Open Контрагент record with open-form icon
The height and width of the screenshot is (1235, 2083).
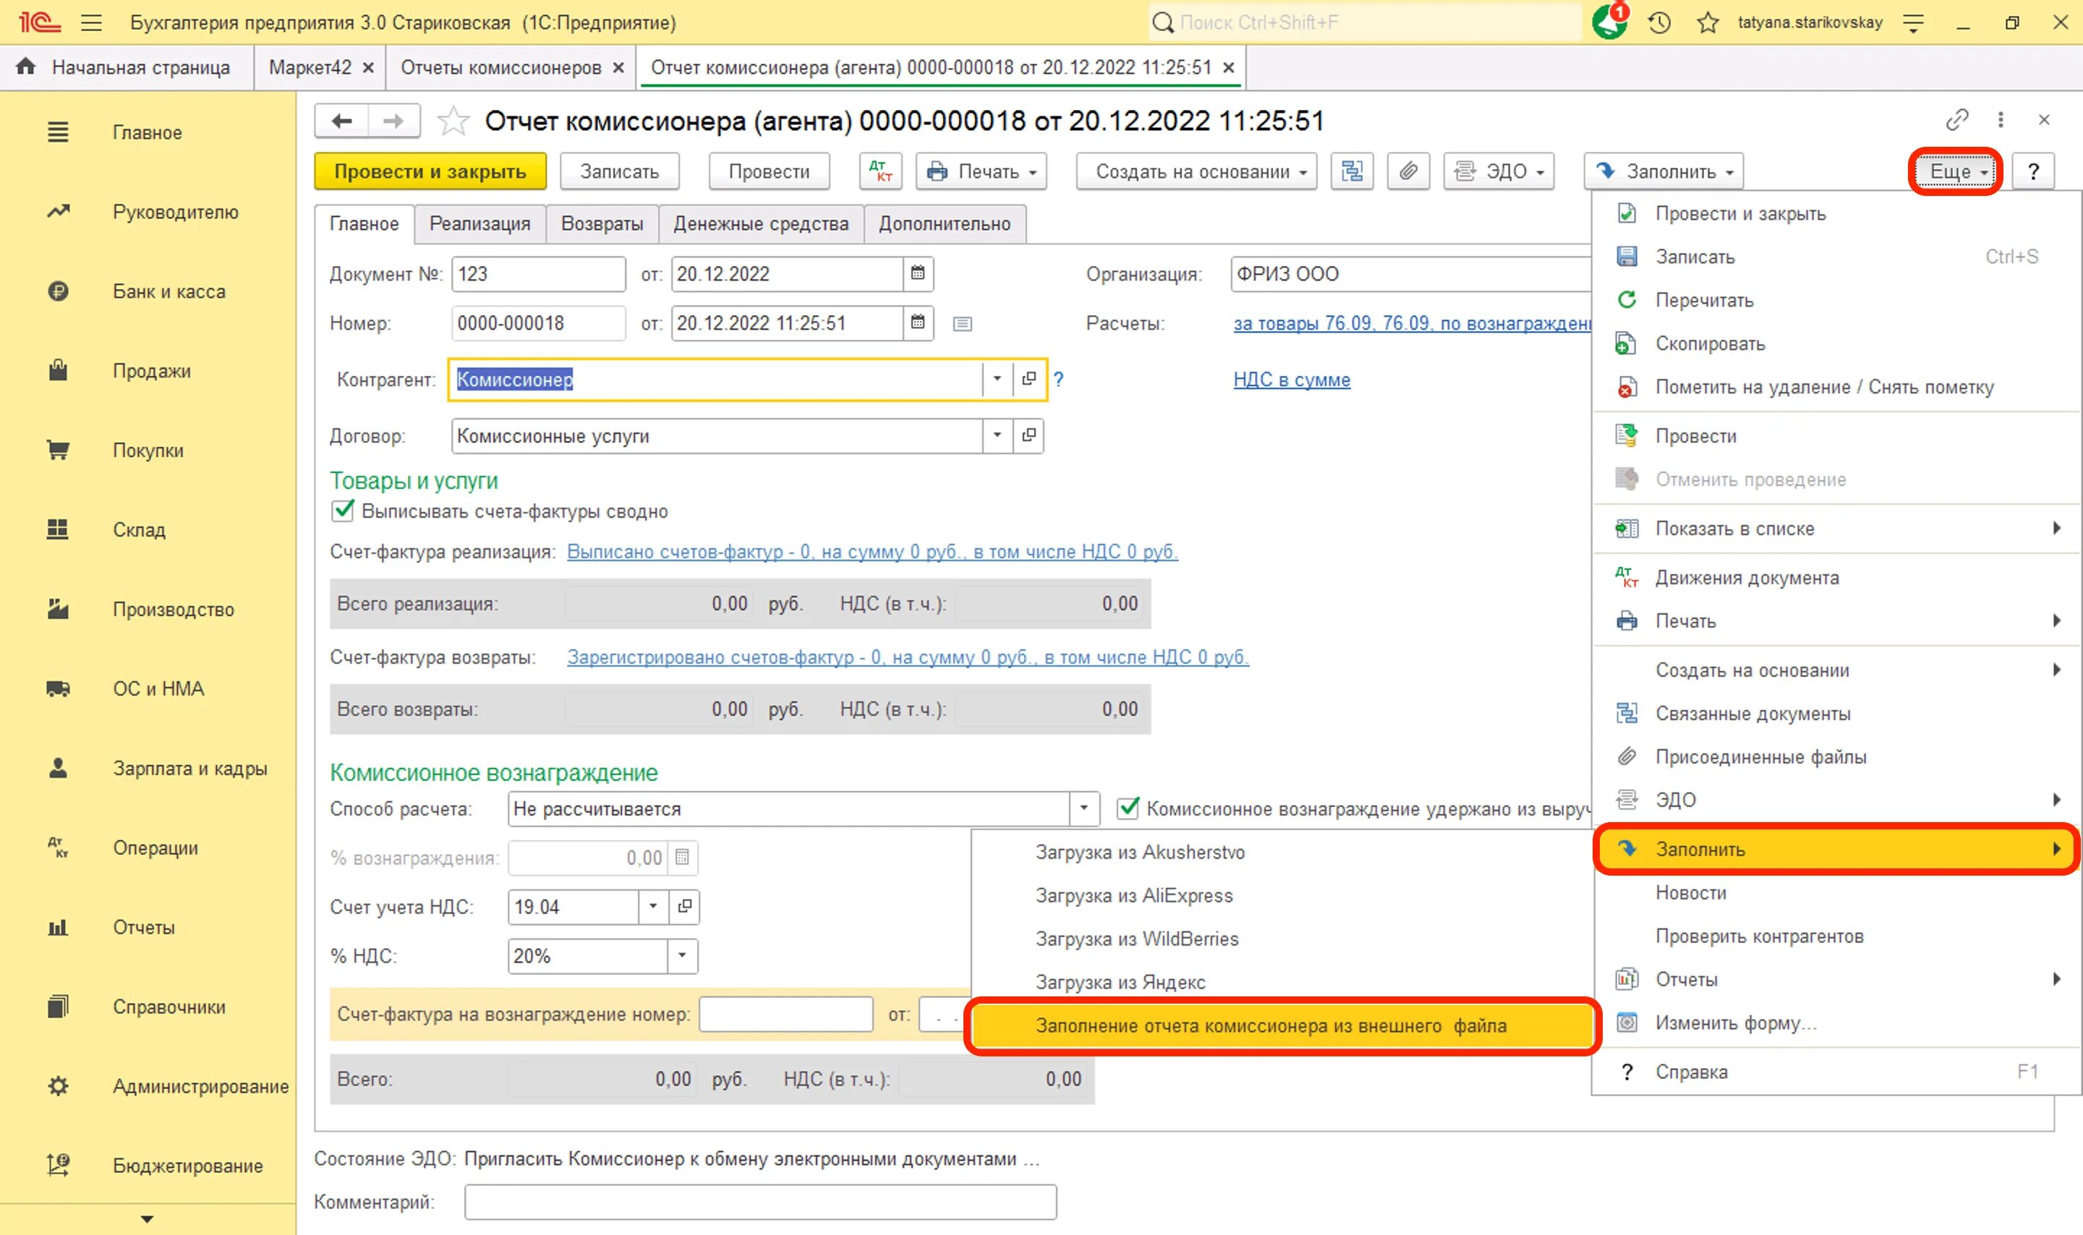(1028, 380)
